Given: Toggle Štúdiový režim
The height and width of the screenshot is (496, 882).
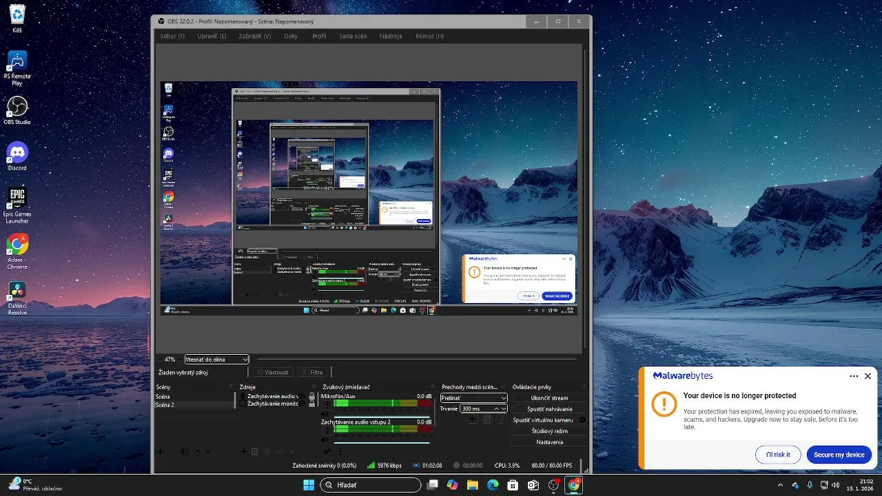Looking at the screenshot, I should [x=549, y=431].
